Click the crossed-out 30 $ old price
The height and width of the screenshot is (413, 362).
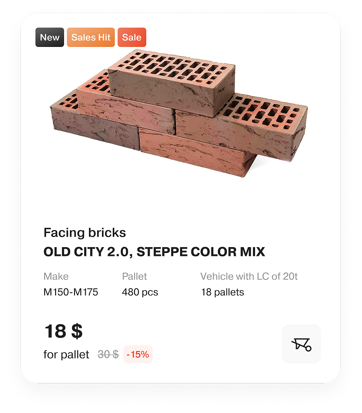coord(108,354)
